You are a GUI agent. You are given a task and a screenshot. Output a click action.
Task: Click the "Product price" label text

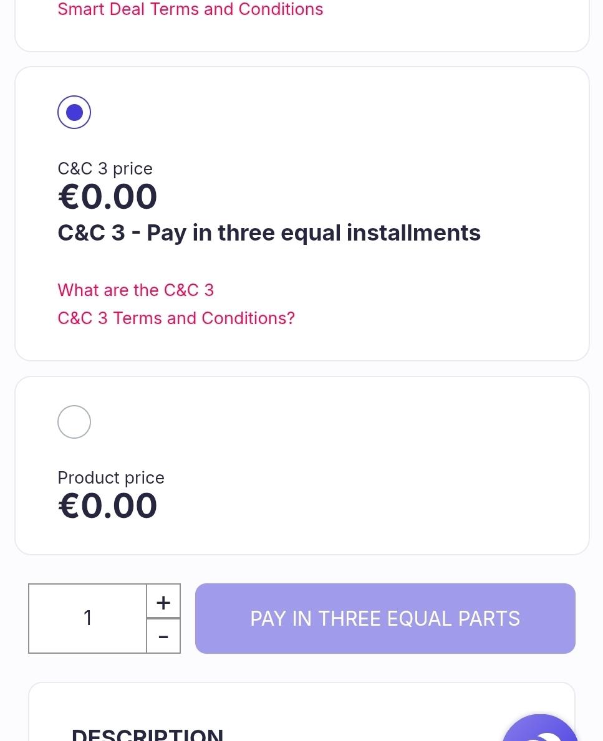[x=111, y=478]
